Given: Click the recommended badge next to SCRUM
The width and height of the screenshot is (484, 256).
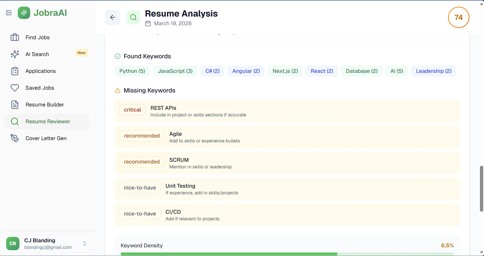Looking at the screenshot, I should click(142, 162).
